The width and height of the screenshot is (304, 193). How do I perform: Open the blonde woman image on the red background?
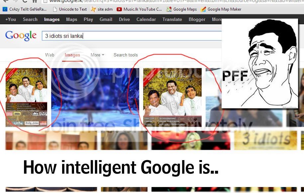click(x=191, y=140)
